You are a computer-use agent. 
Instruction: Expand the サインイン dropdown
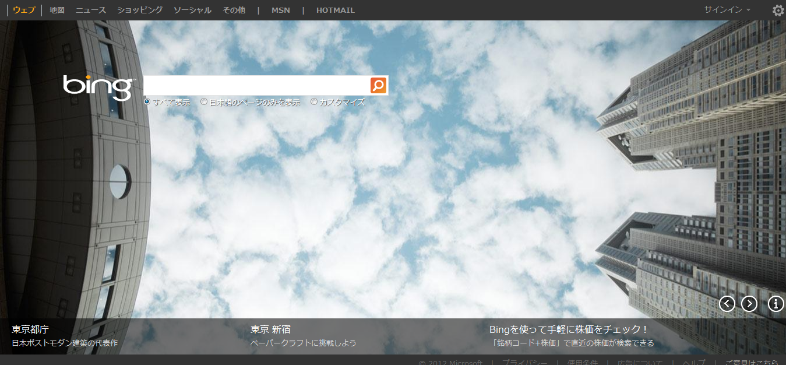pyautogui.click(x=727, y=10)
